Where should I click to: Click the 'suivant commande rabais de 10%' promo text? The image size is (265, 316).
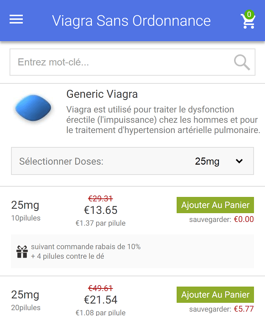coord(86,247)
